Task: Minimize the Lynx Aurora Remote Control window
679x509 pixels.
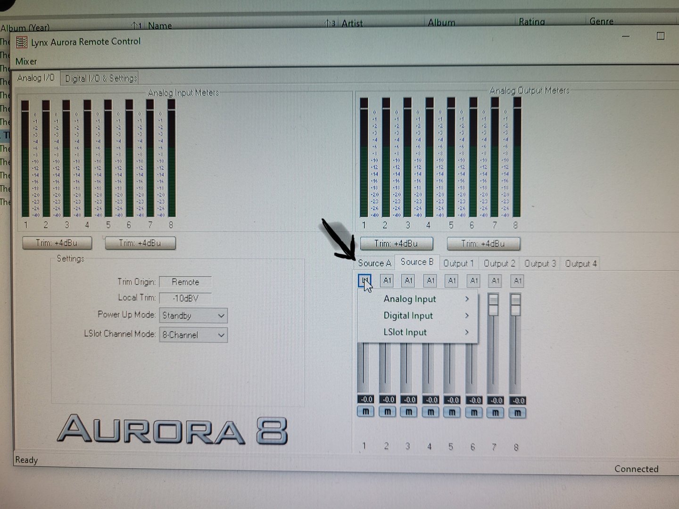Action: pos(626,36)
